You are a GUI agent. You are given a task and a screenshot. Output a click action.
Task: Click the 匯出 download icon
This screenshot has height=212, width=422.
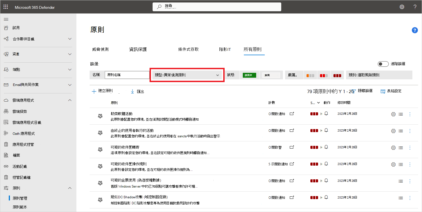pyautogui.click(x=133, y=91)
